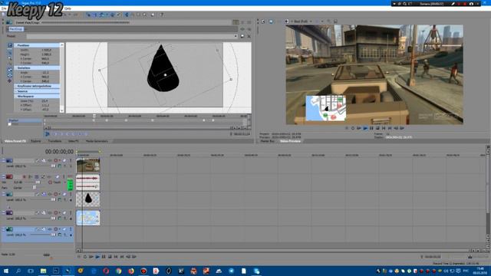Switch to the Video Event FX tab
491x276 pixels.
[x=15, y=141]
